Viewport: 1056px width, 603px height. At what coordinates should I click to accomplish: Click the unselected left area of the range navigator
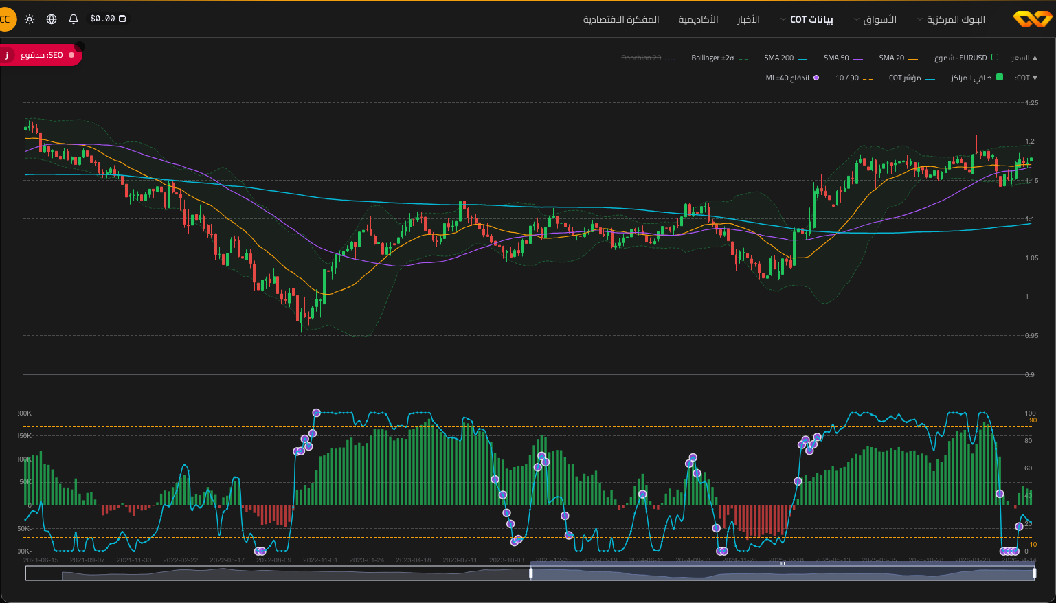(278, 573)
